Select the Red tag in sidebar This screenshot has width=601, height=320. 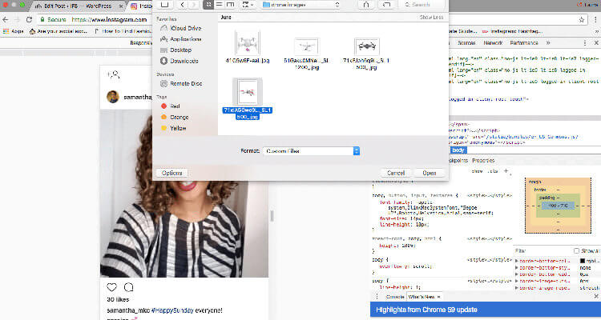click(x=174, y=105)
